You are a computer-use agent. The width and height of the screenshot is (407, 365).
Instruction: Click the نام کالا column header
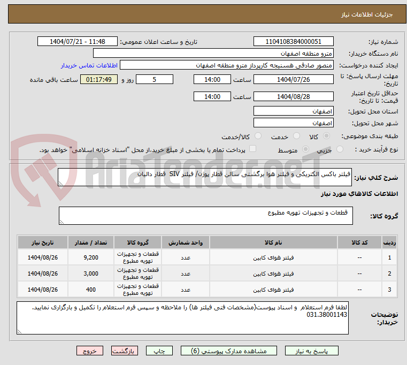pos(273,242)
